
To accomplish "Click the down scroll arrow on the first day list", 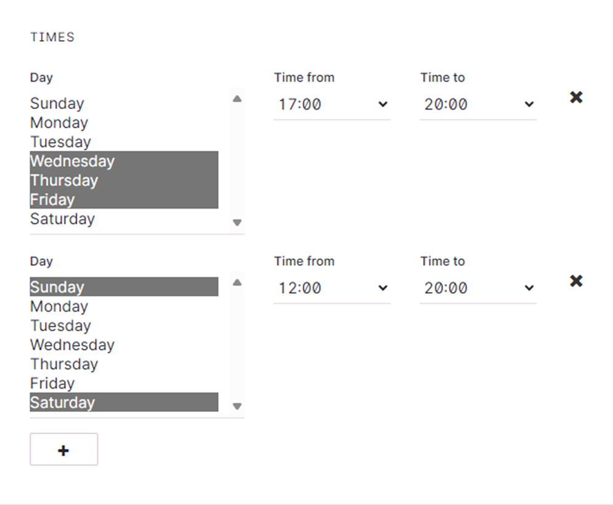I will pyautogui.click(x=237, y=223).
